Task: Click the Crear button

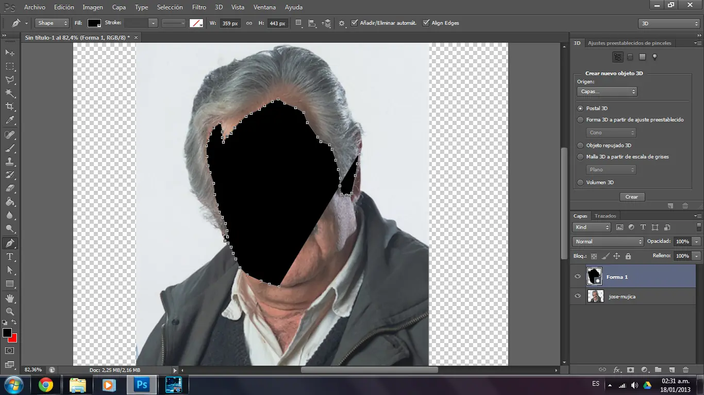Action: [632, 197]
